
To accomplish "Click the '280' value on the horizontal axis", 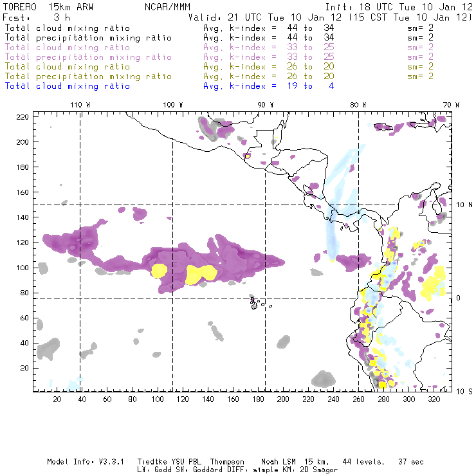I will point(384,399).
